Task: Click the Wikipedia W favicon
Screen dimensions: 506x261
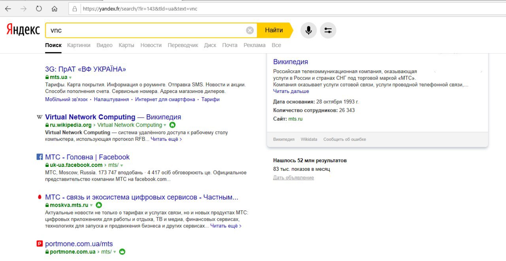Action: click(40, 117)
